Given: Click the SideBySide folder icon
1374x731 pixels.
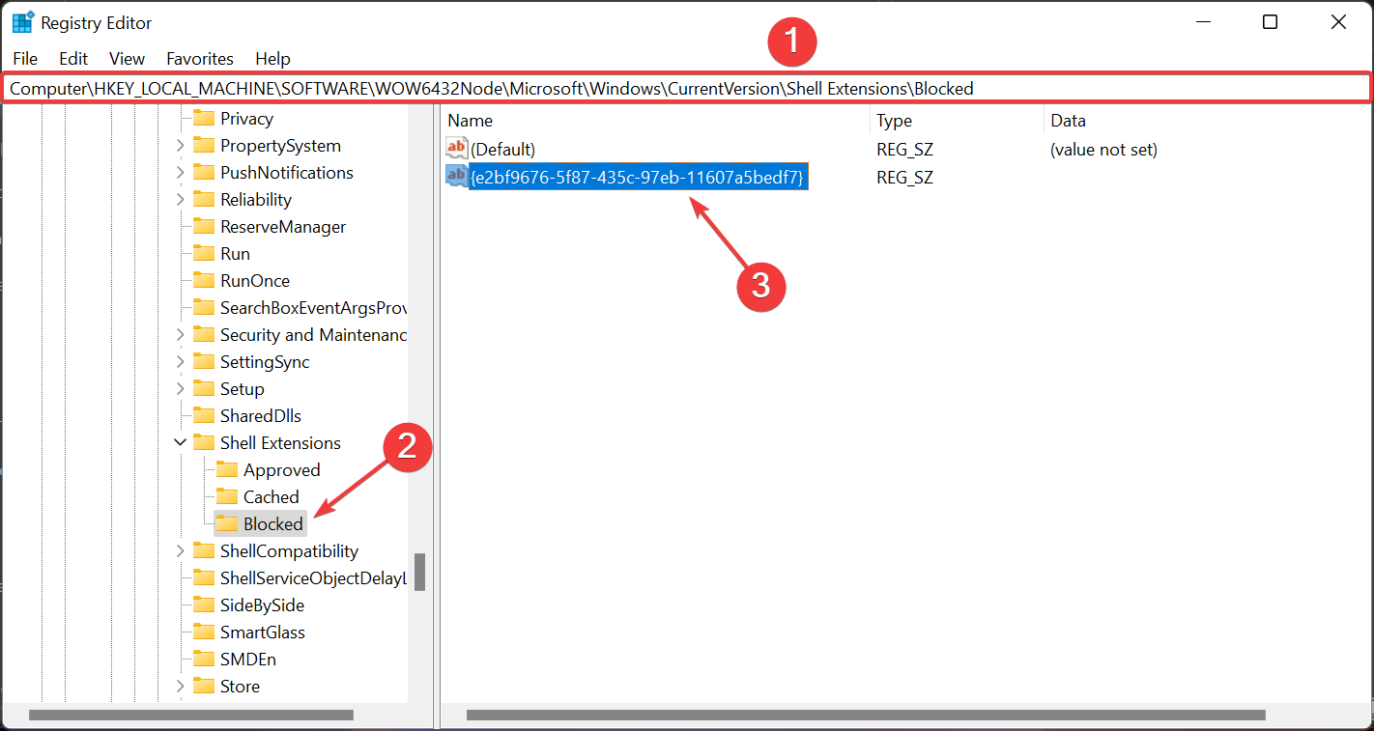Looking at the screenshot, I should pyautogui.click(x=203, y=605).
